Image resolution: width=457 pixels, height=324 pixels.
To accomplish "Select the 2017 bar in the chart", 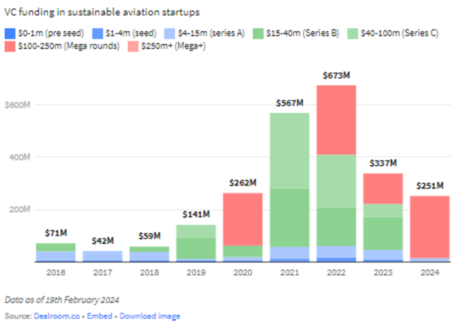I will [x=101, y=256].
